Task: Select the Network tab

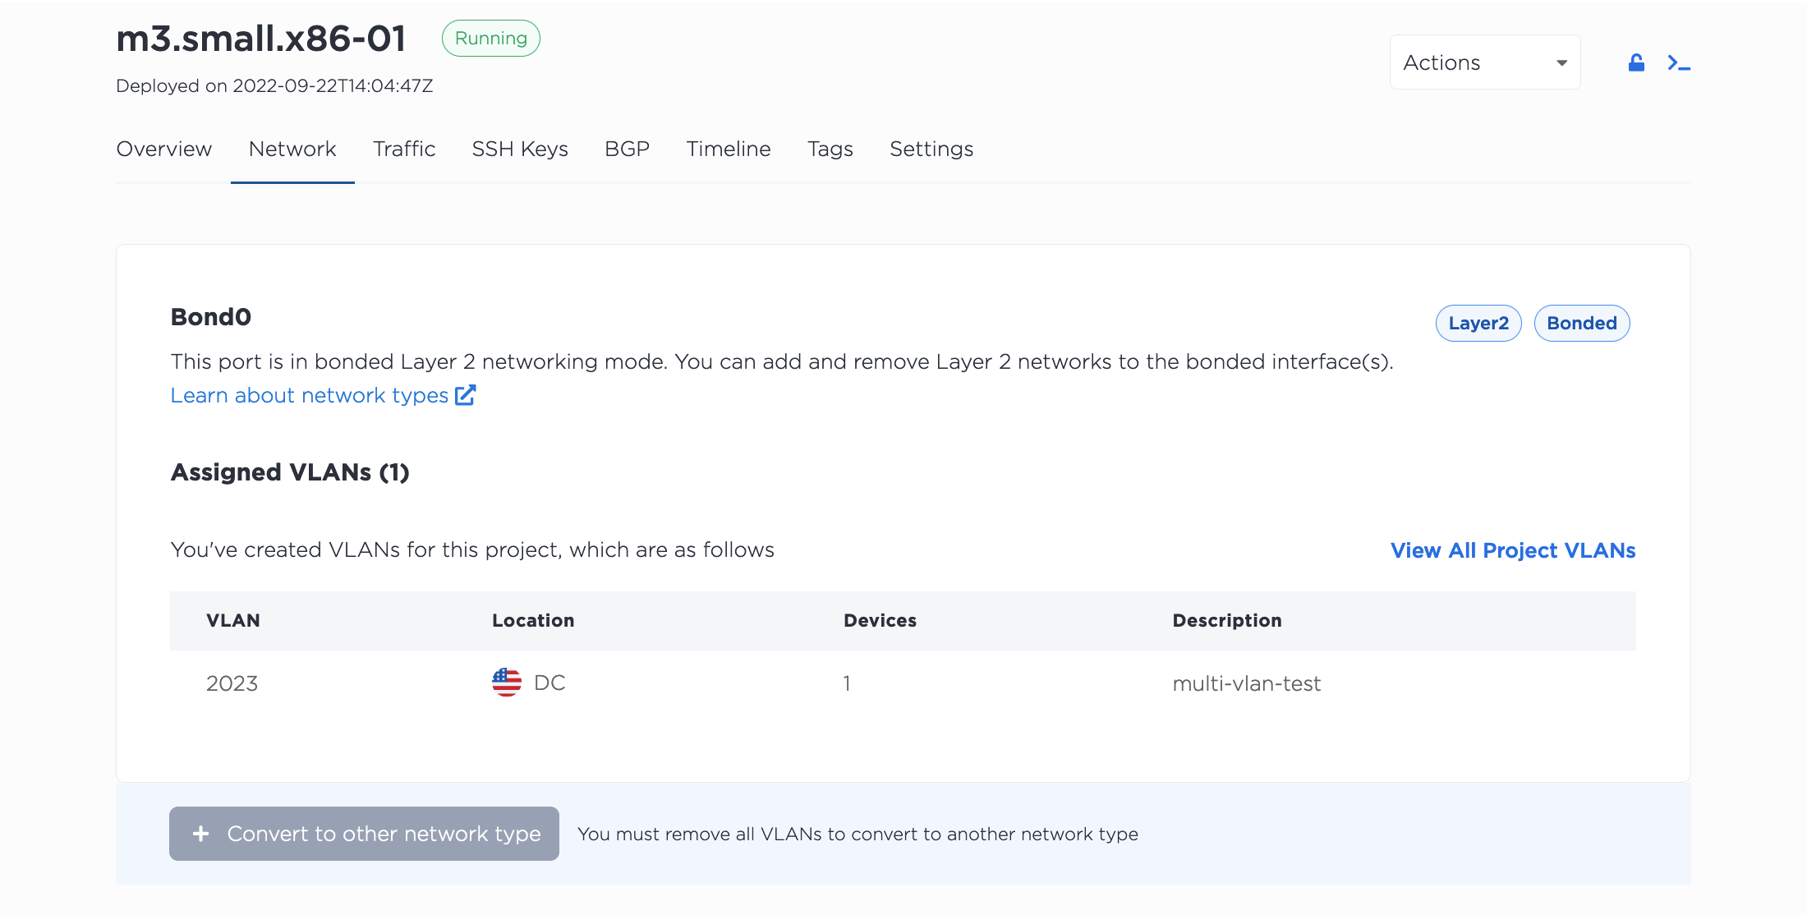Action: [292, 149]
